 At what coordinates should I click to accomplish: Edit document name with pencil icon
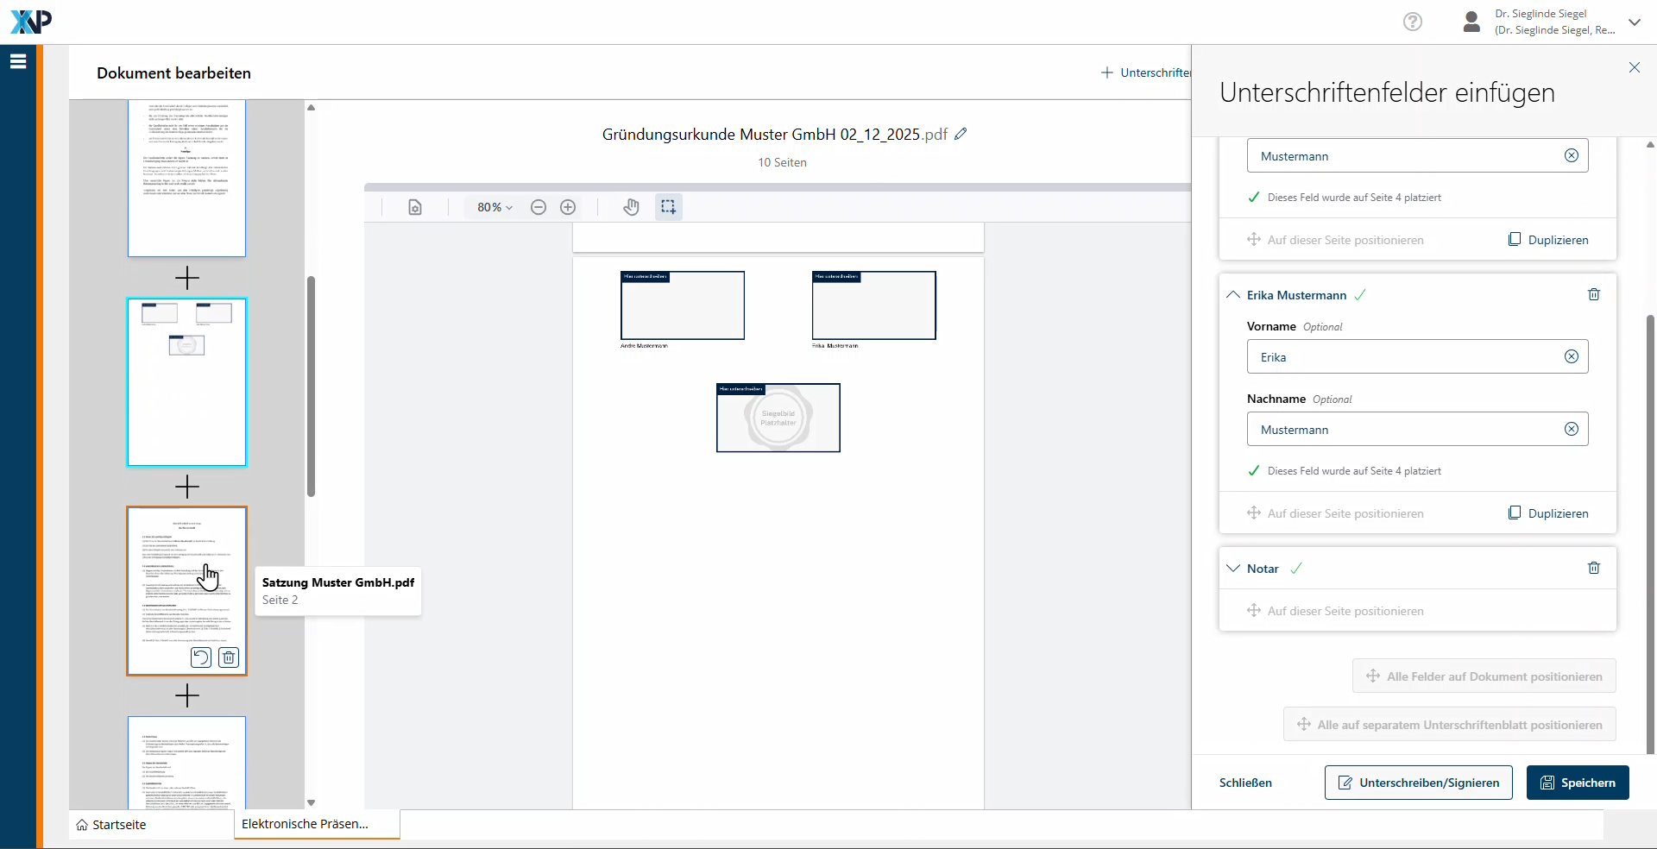[961, 135]
